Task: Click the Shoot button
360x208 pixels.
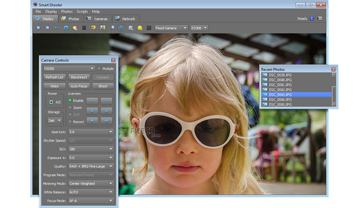Action: point(103,86)
